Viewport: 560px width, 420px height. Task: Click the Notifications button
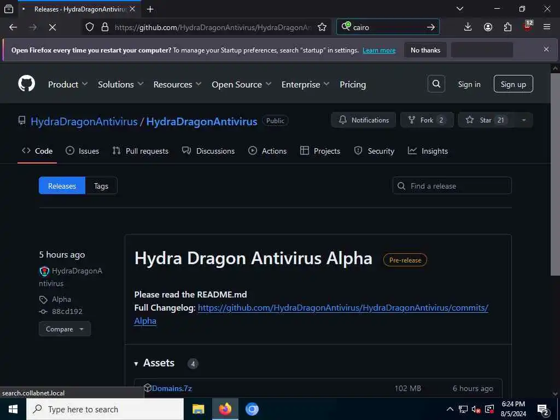tap(364, 120)
